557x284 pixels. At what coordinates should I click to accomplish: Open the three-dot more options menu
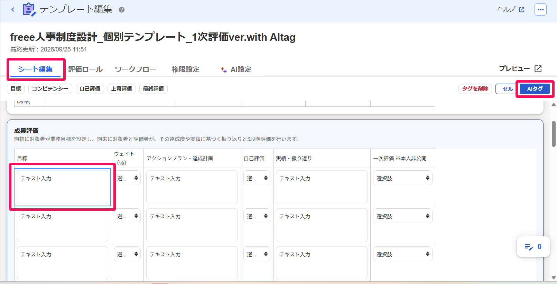coord(540,10)
